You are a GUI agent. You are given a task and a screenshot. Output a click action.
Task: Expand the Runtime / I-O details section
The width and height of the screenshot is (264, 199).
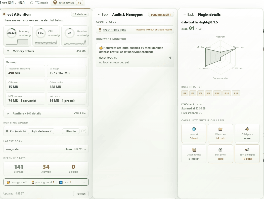(46, 113)
